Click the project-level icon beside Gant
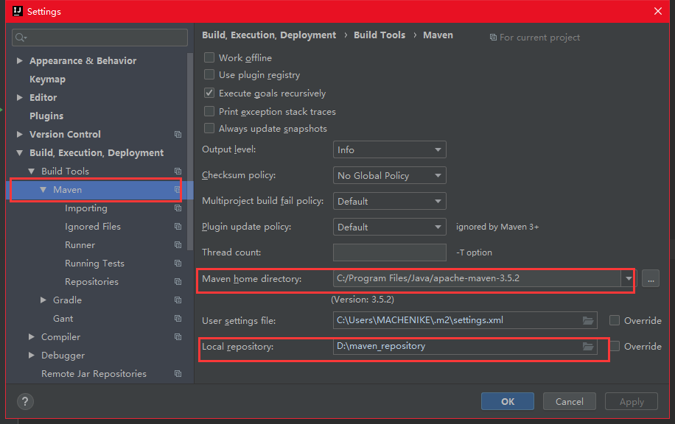The image size is (675, 424). point(178,319)
